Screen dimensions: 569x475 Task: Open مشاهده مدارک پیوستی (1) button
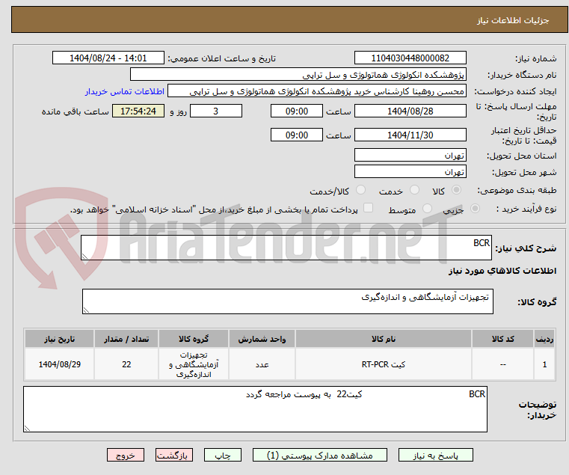pyautogui.click(x=320, y=455)
